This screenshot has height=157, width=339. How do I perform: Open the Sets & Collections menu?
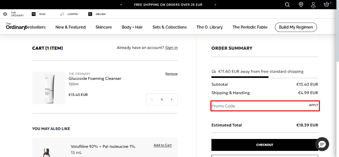(170, 27)
